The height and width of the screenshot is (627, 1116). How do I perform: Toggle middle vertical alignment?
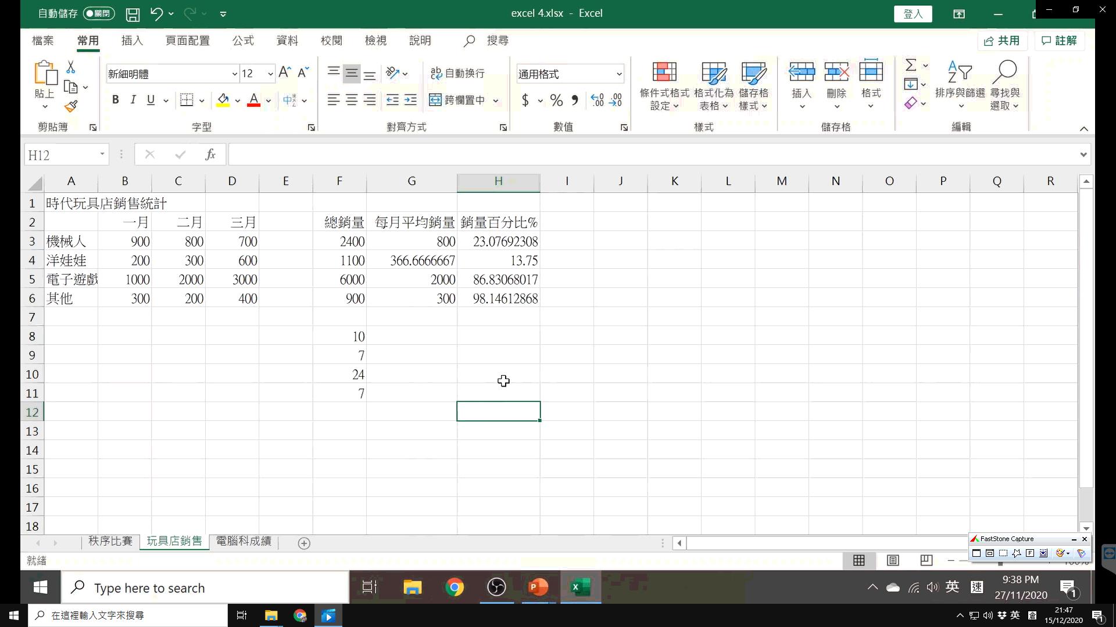(352, 73)
